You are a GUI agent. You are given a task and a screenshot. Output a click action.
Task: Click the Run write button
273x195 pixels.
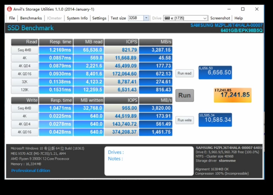click(x=185, y=120)
